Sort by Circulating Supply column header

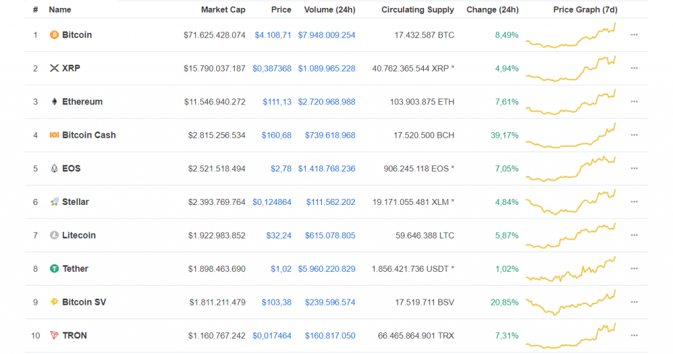[x=417, y=10]
